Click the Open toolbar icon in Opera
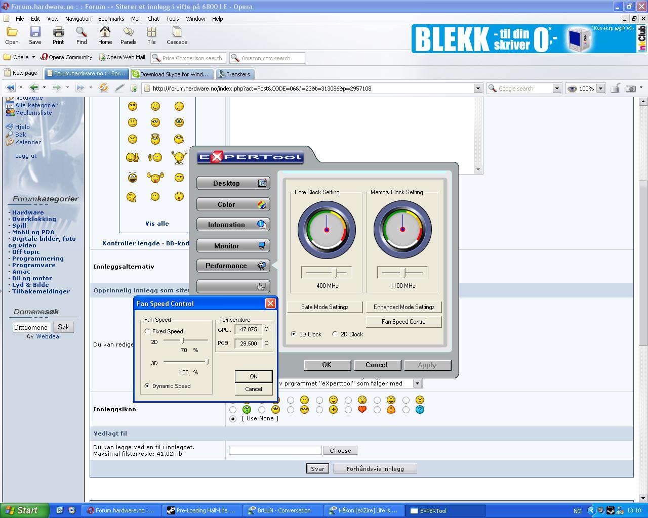This screenshot has height=518, width=648. (x=12, y=35)
